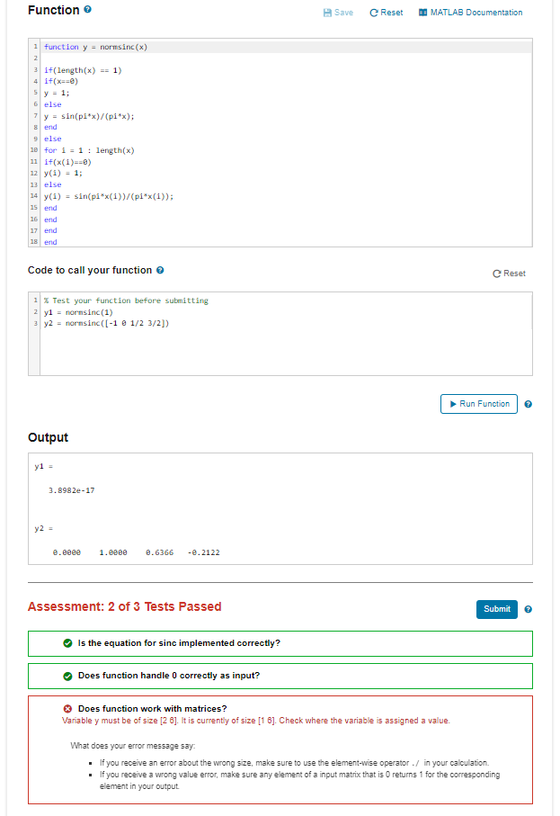Click the Output heading

pos(48,437)
